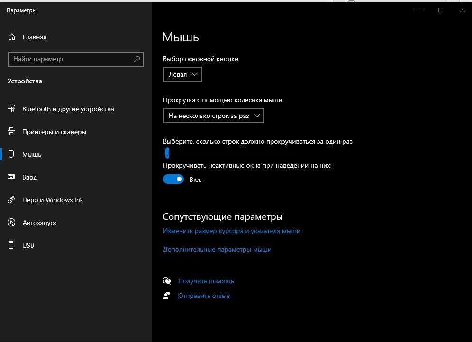This screenshot has width=472, height=342.
Task: Click the scroll lines count slider track
Action: (232, 153)
